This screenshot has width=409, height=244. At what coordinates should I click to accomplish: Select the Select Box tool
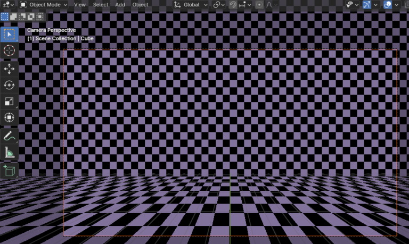[9, 35]
